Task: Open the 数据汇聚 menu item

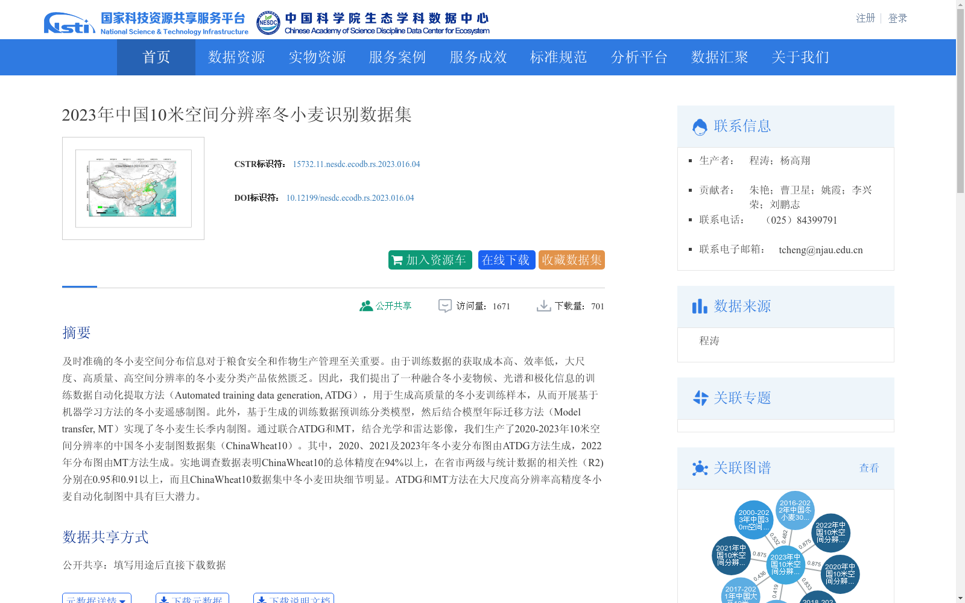Action: click(720, 57)
